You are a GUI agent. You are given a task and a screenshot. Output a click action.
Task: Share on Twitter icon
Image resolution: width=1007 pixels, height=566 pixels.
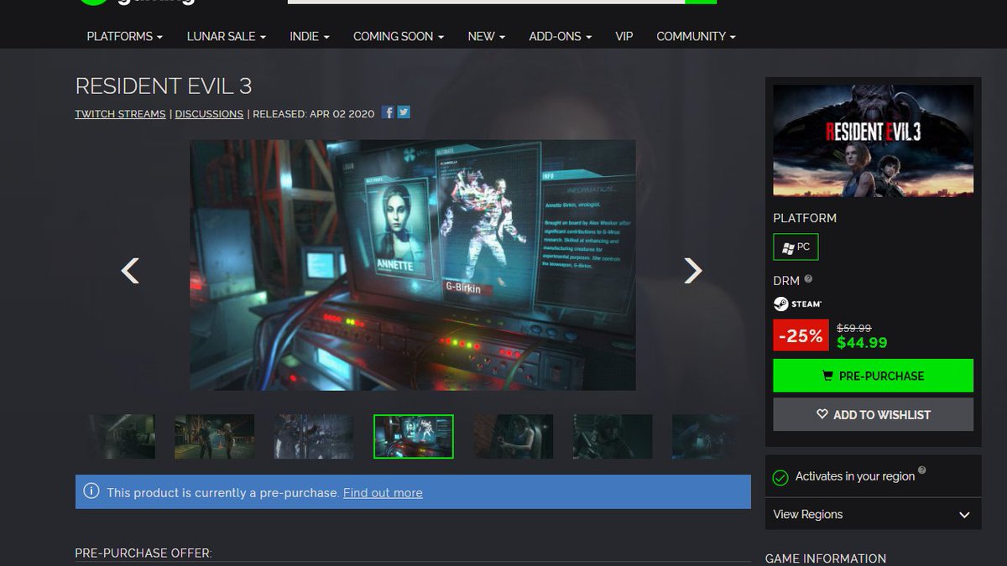[404, 112]
